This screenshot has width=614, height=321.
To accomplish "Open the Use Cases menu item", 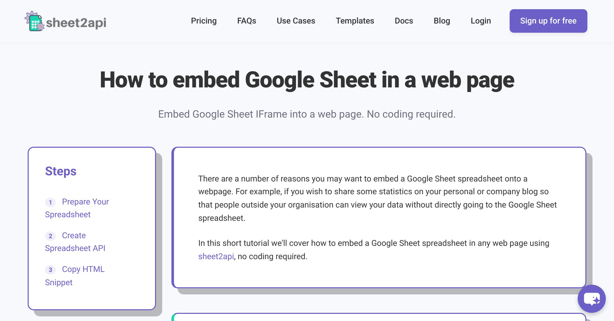I will (296, 21).
